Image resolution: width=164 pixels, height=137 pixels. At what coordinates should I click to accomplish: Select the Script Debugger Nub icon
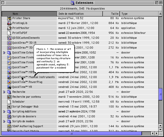click(x=9, y=107)
